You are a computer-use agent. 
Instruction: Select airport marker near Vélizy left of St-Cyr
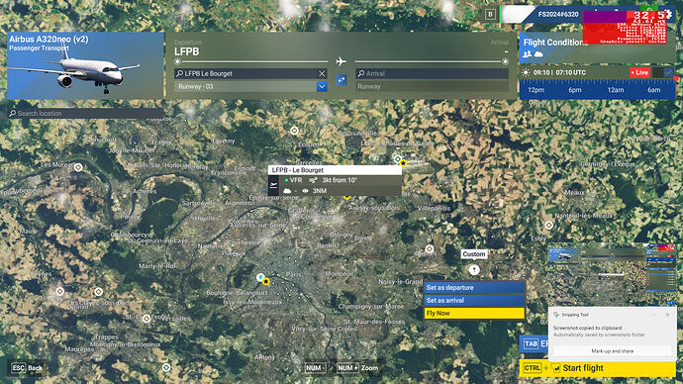tap(146, 319)
